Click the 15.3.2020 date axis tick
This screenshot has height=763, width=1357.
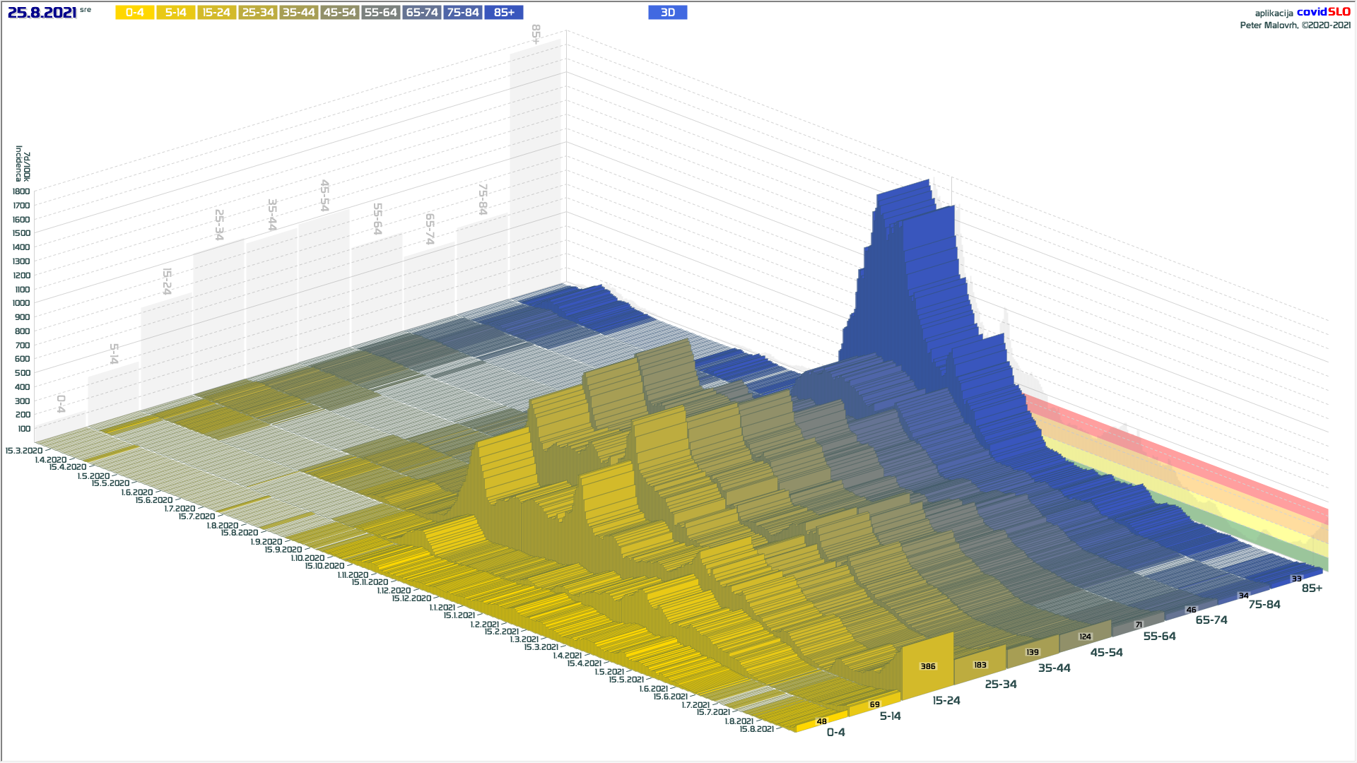23,451
